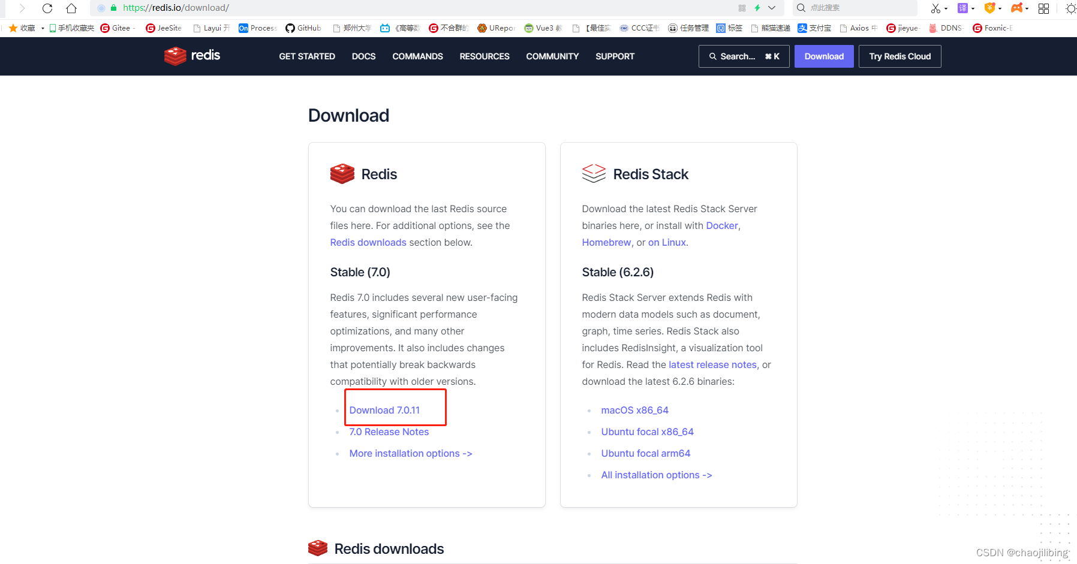The height and width of the screenshot is (564, 1077).
Task: Expand the shield wallet dropdown arrow
Action: coord(1000,8)
